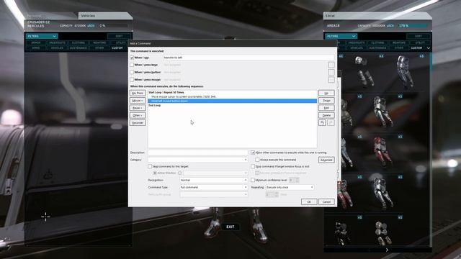The width and height of the screenshot is (461, 259).
Task: Click the Key Press button
Action: point(138,93)
